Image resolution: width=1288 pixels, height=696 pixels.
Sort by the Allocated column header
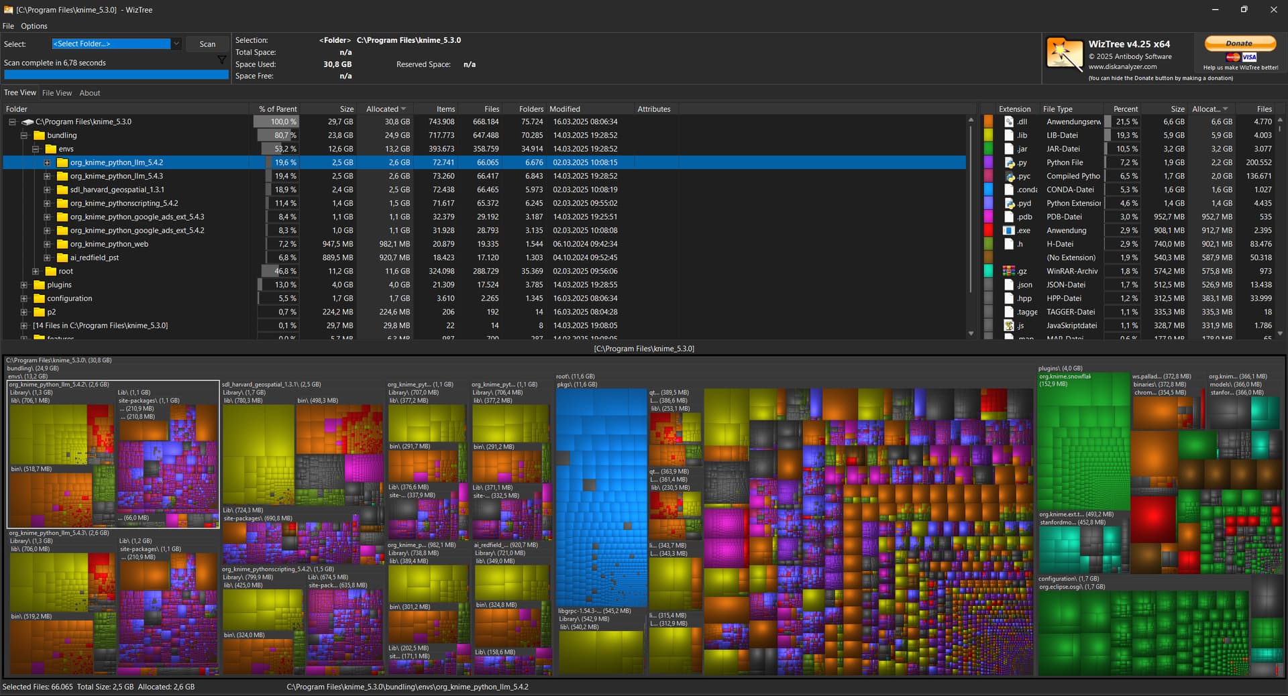point(386,109)
